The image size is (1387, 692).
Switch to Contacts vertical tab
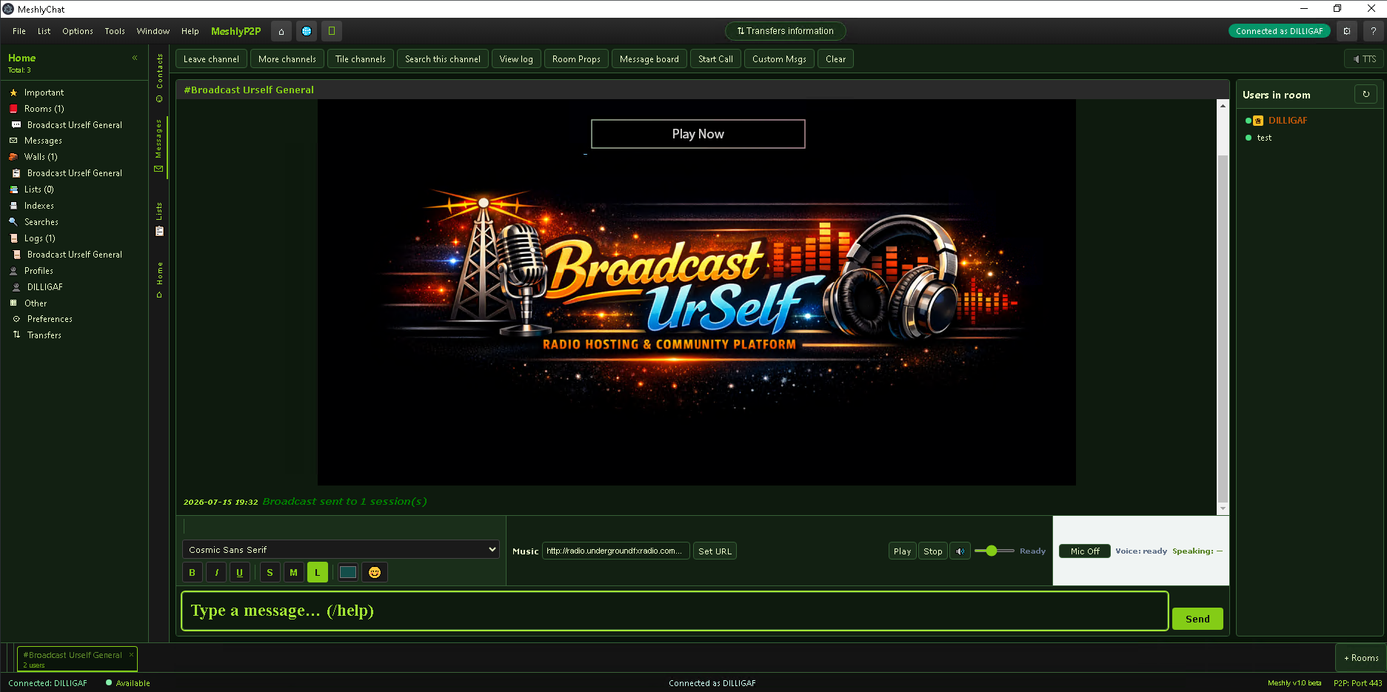coord(159,78)
